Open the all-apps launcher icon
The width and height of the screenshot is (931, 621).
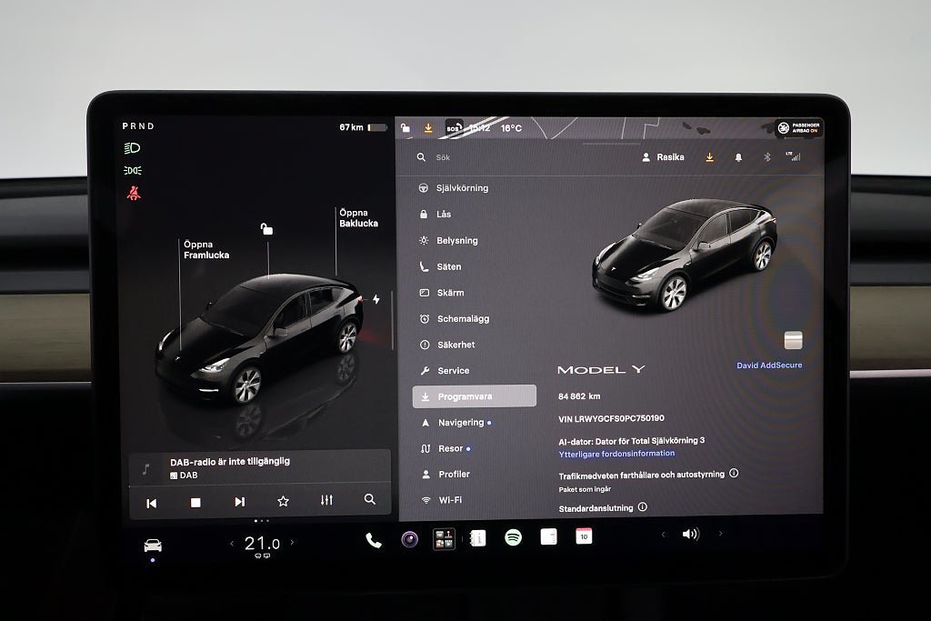(x=444, y=539)
